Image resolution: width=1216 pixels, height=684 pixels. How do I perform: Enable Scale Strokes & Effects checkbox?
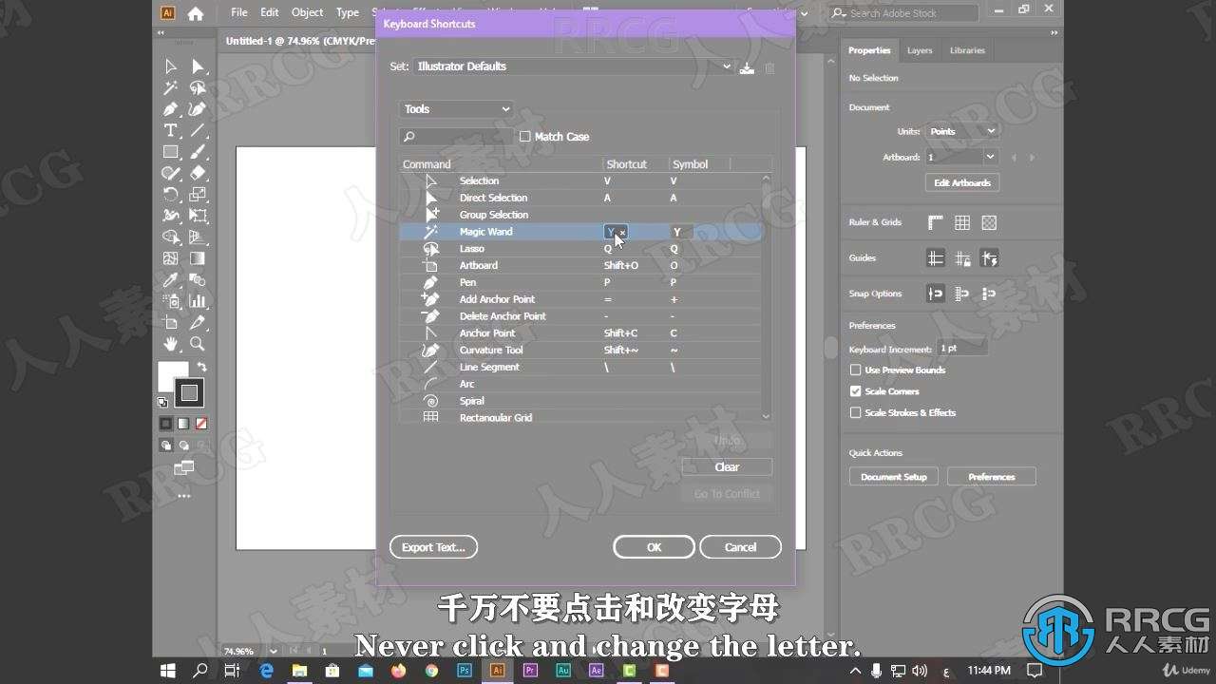[x=855, y=413]
